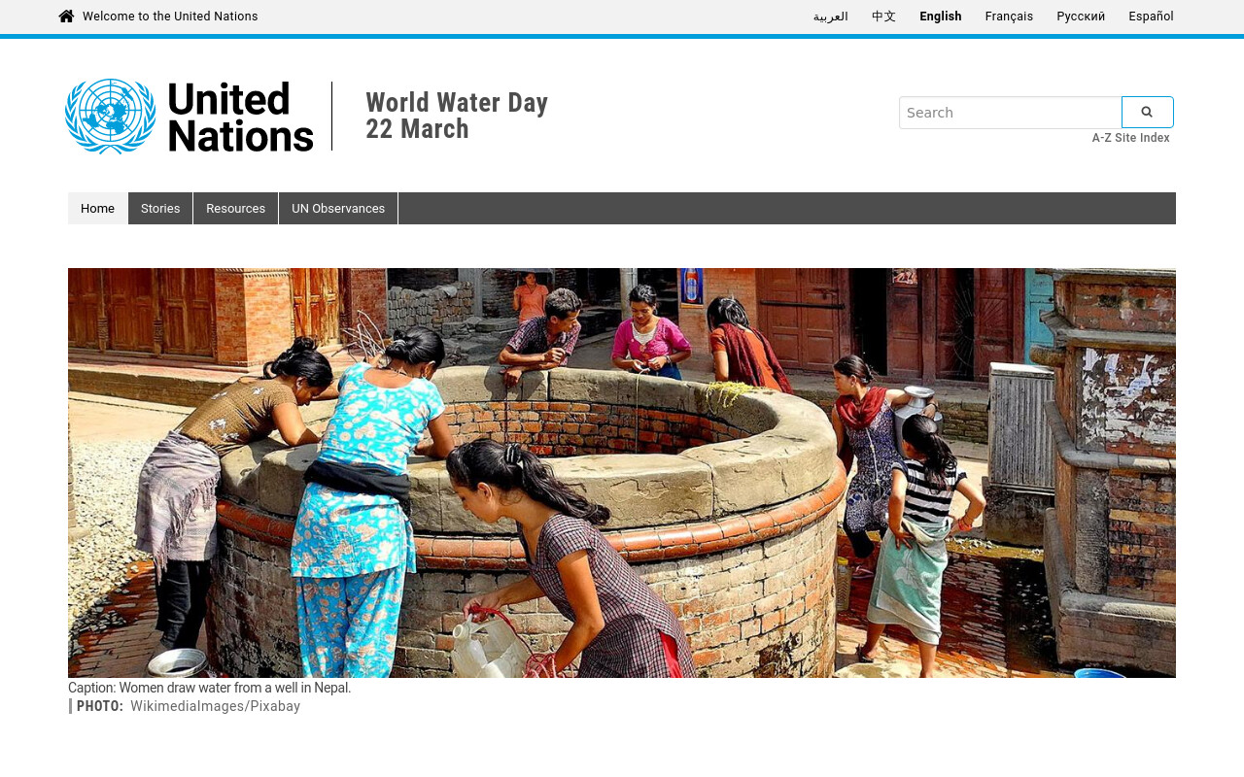Click the World Water Day title
Viewport: 1244px width, 777px height.
click(x=457, y=103)
